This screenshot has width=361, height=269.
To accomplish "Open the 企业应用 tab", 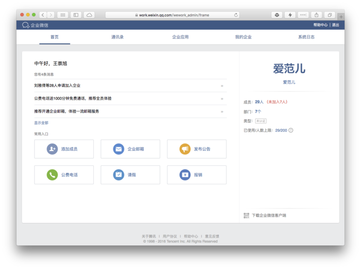I will [180, 37].
